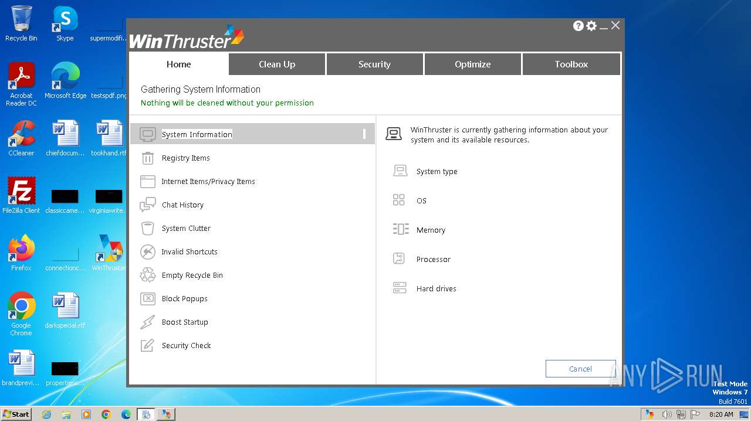Switch to the Home tab
Viewport: 751px width, 422px height.
click(x=178, y=64)
